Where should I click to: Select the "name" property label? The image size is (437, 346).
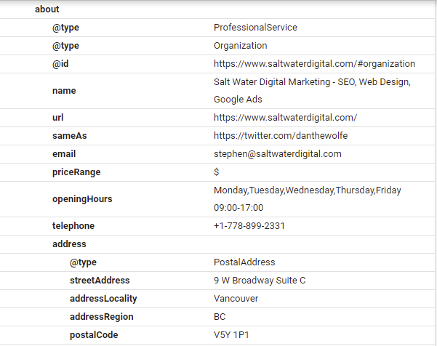[64, 91]
